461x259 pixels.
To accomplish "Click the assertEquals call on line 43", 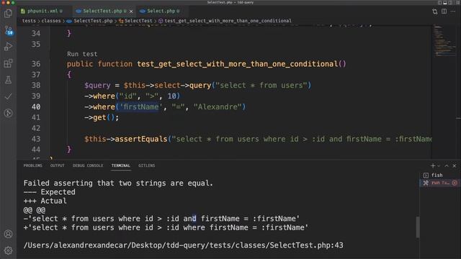I will tap(141, 139).
